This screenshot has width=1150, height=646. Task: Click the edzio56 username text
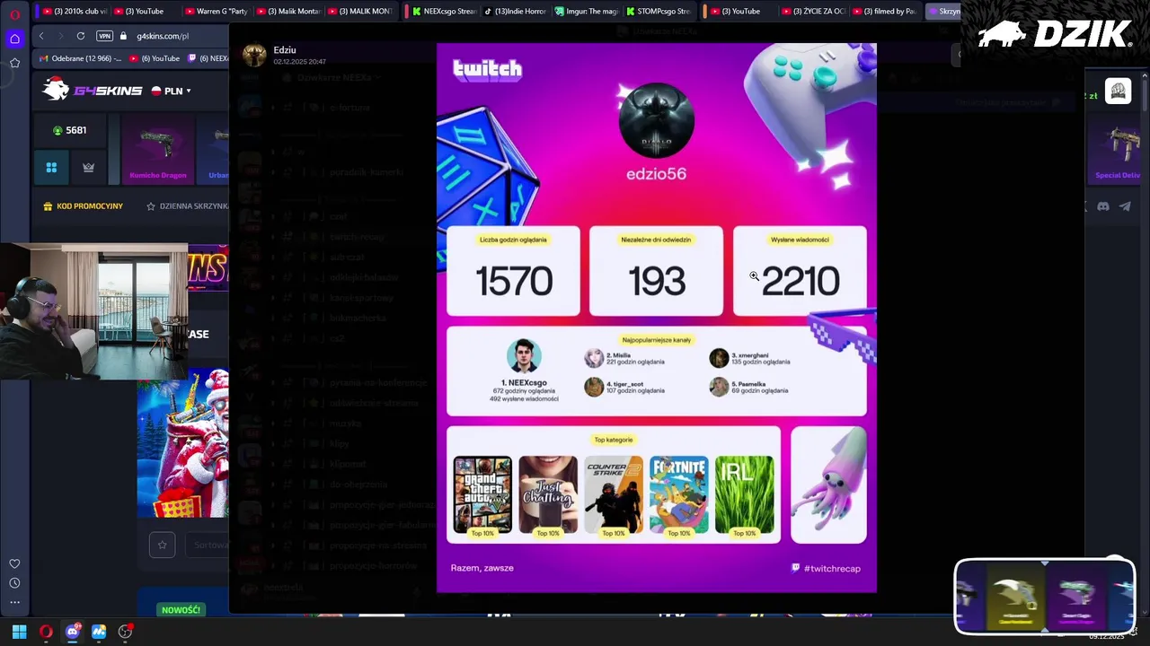click(657, 174)
